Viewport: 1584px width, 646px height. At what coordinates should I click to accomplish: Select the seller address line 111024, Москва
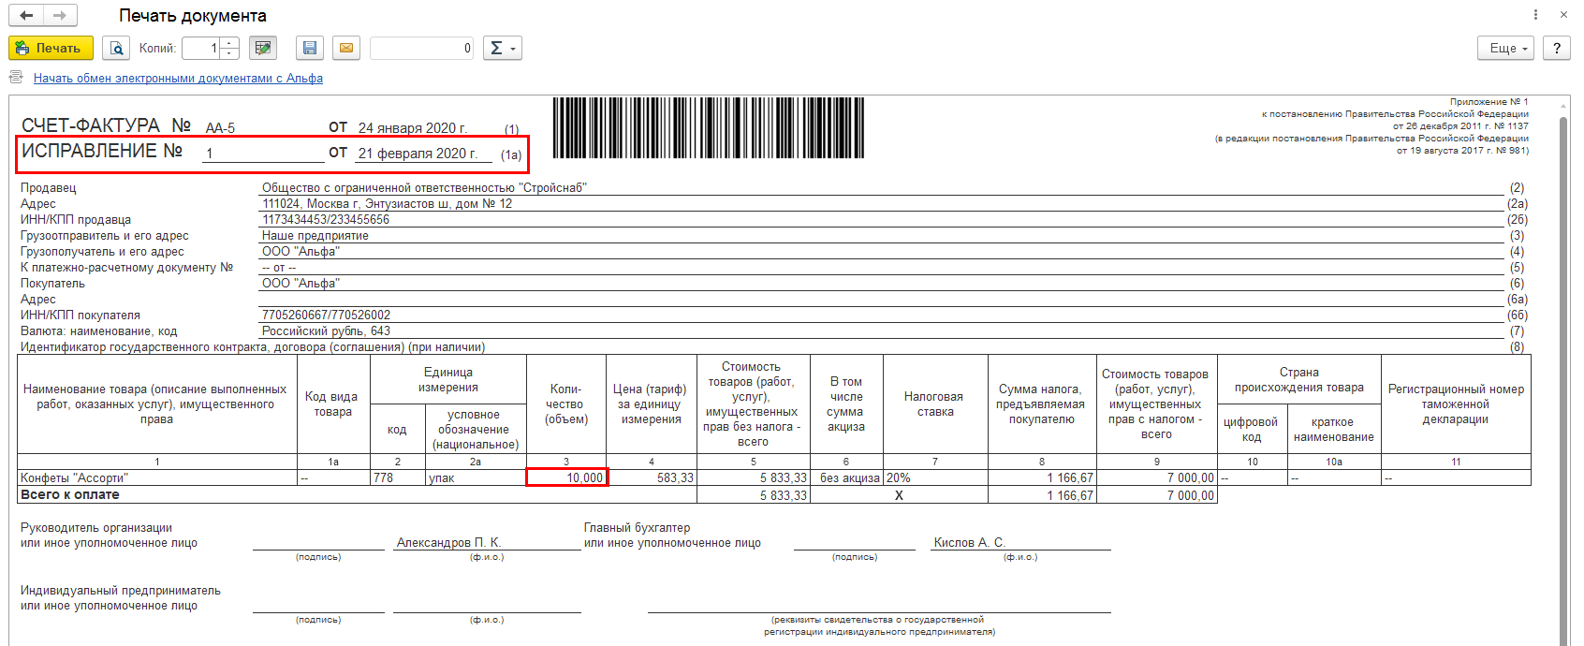pyautogui.click(x=388, y=204)
